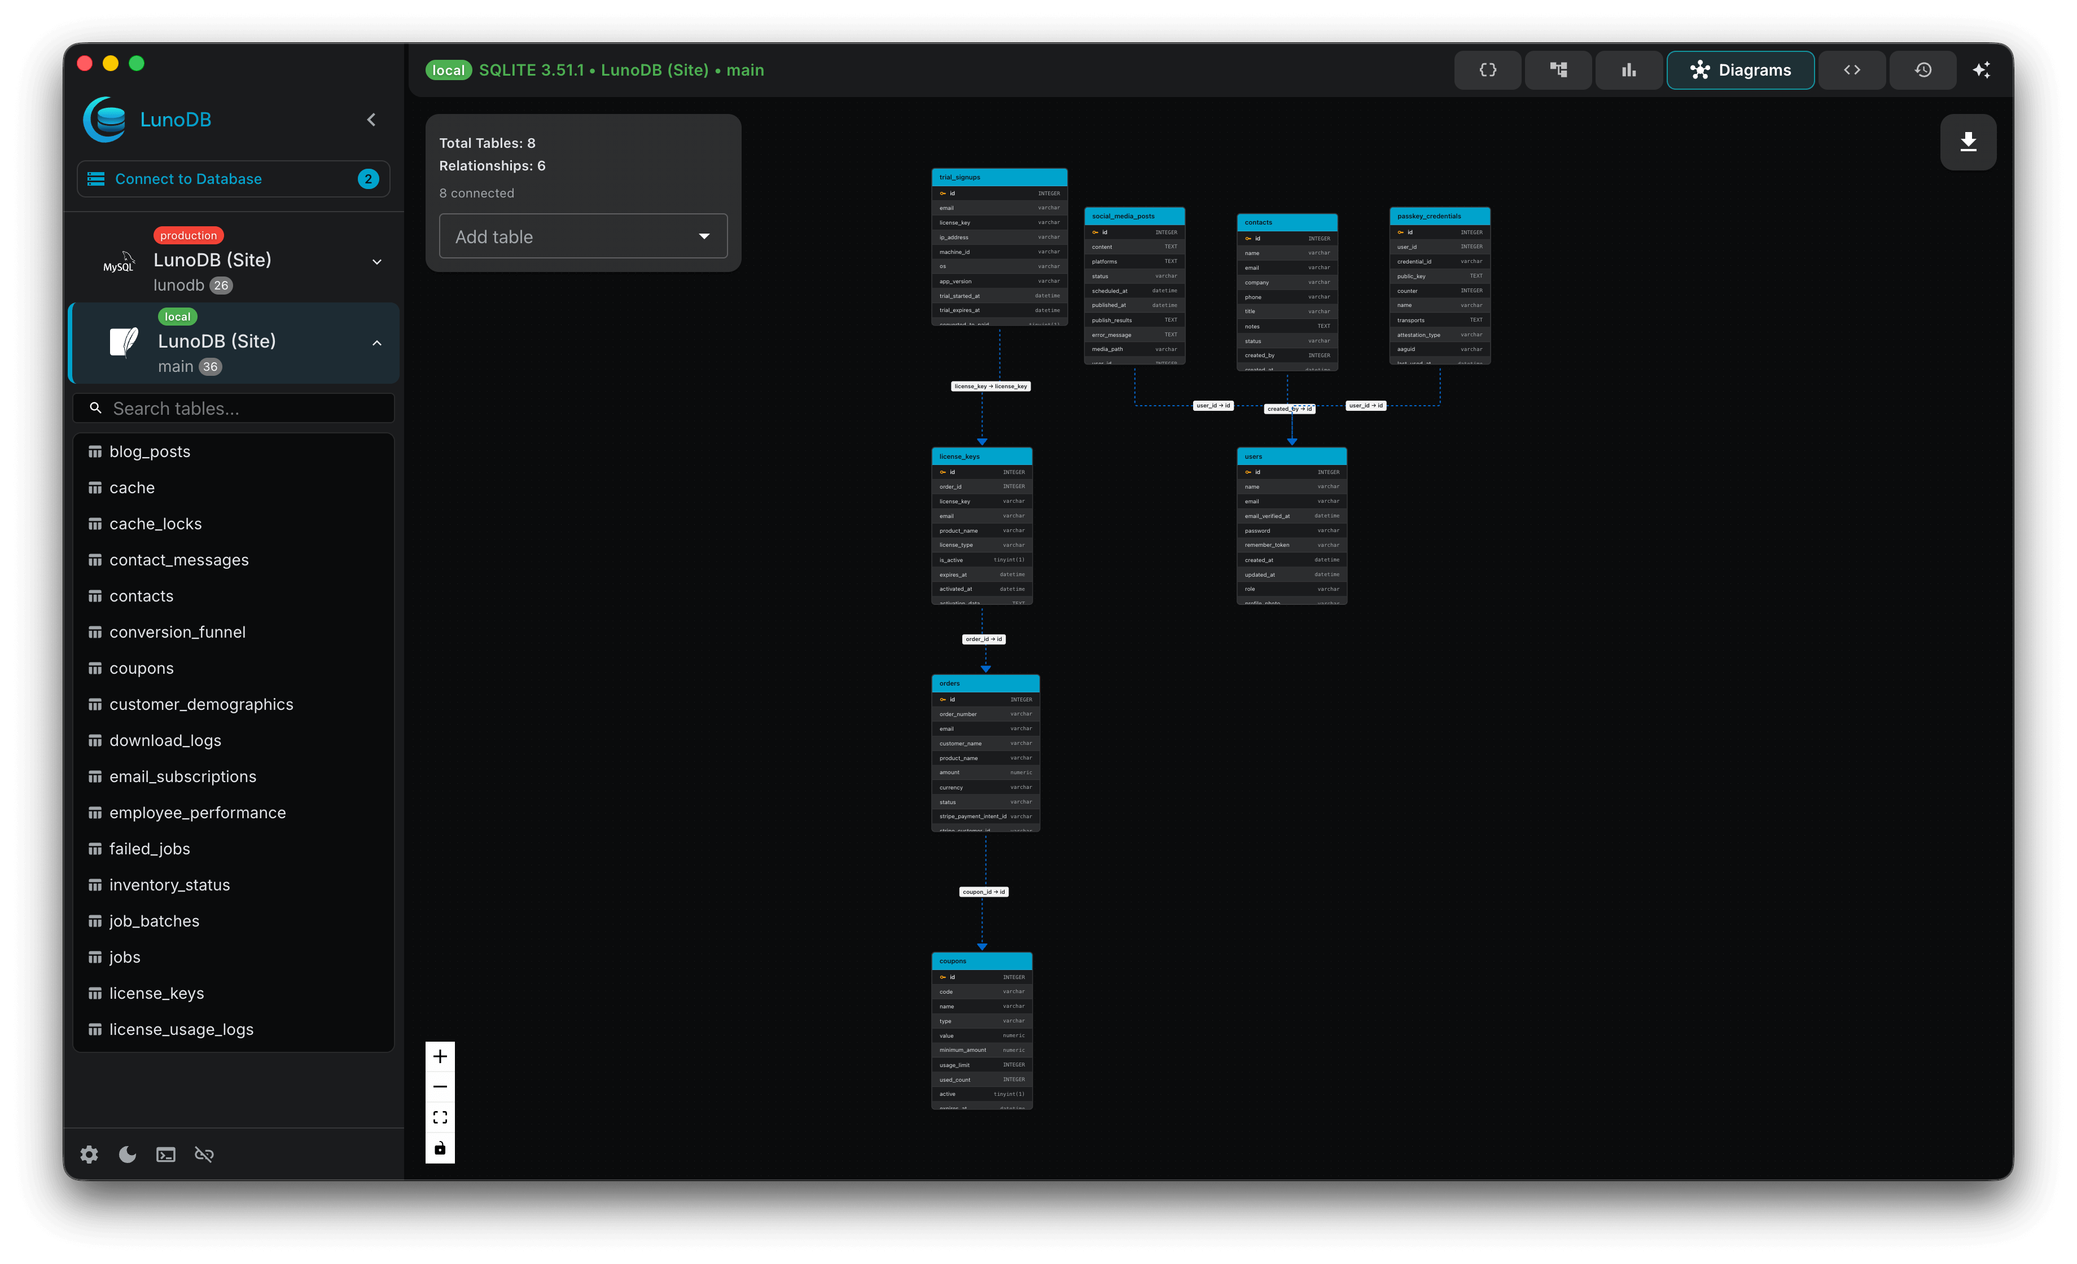Click the AI assistant sparkles icon
The height and width of the screenshot is (1264, 2077).
(x=1982, y=70)
